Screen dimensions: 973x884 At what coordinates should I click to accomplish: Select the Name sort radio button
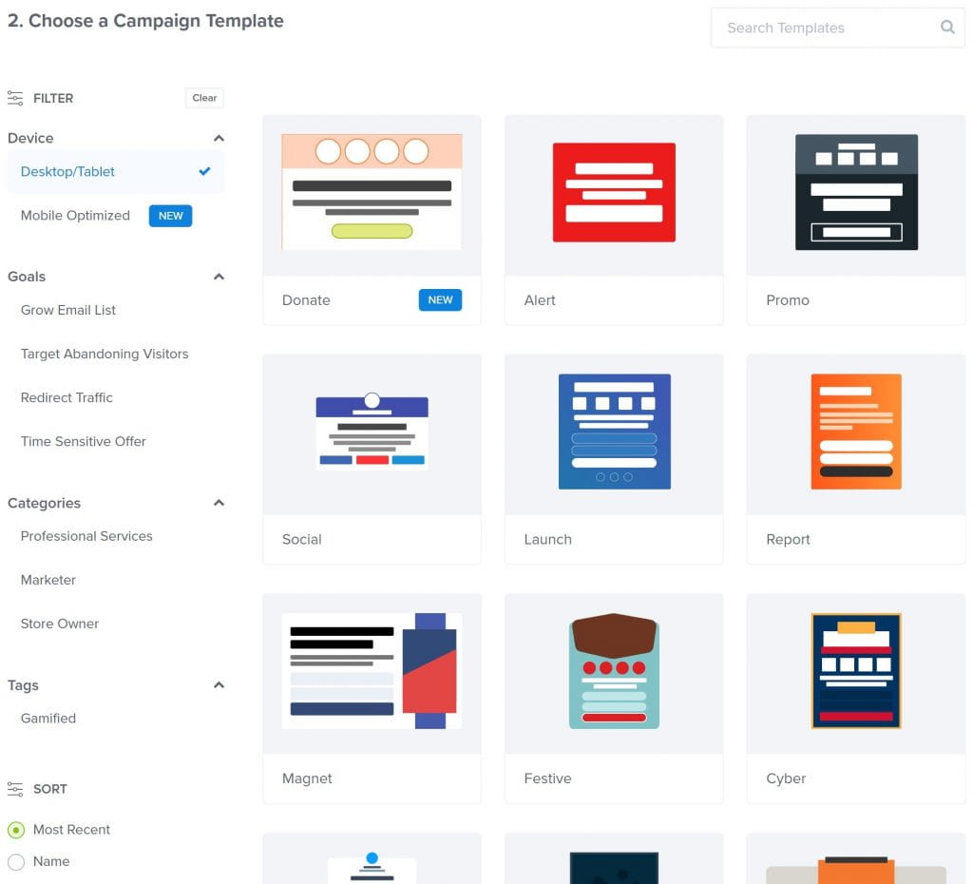point(16,862)
